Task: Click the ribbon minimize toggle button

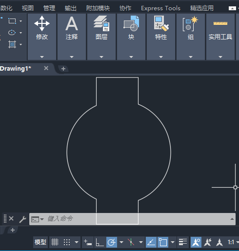Action: 232,8
